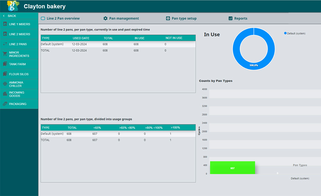Sort by the USED DATE column header
The image size is (321, 196).
80,38
